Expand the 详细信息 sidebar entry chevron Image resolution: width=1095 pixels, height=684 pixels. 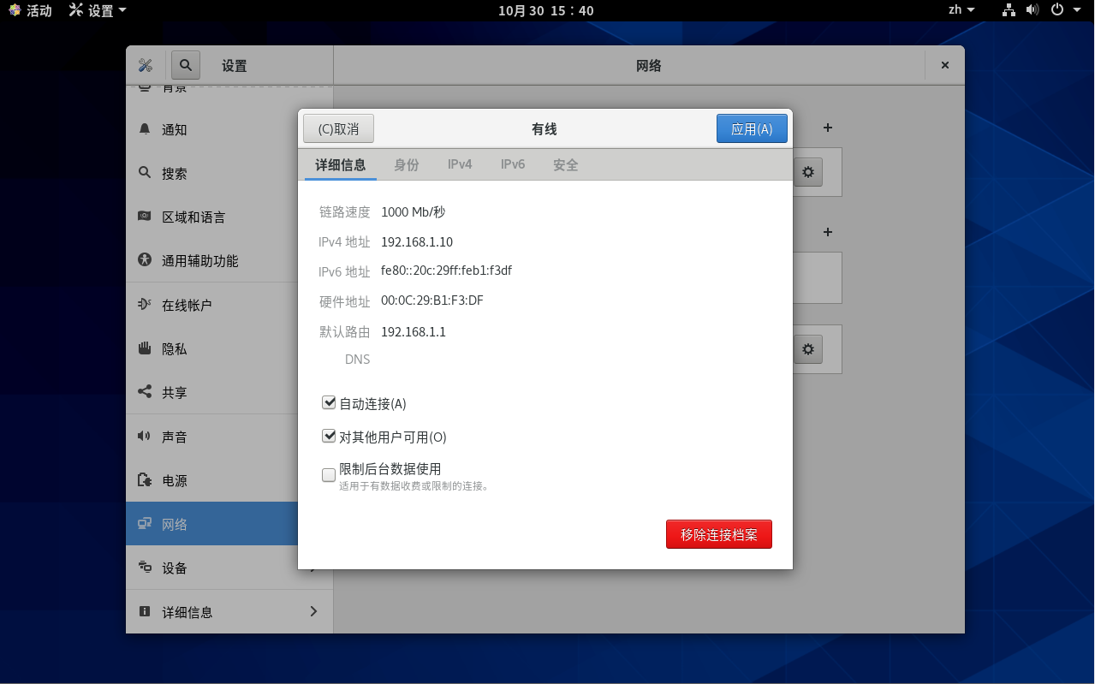(313, 611)
